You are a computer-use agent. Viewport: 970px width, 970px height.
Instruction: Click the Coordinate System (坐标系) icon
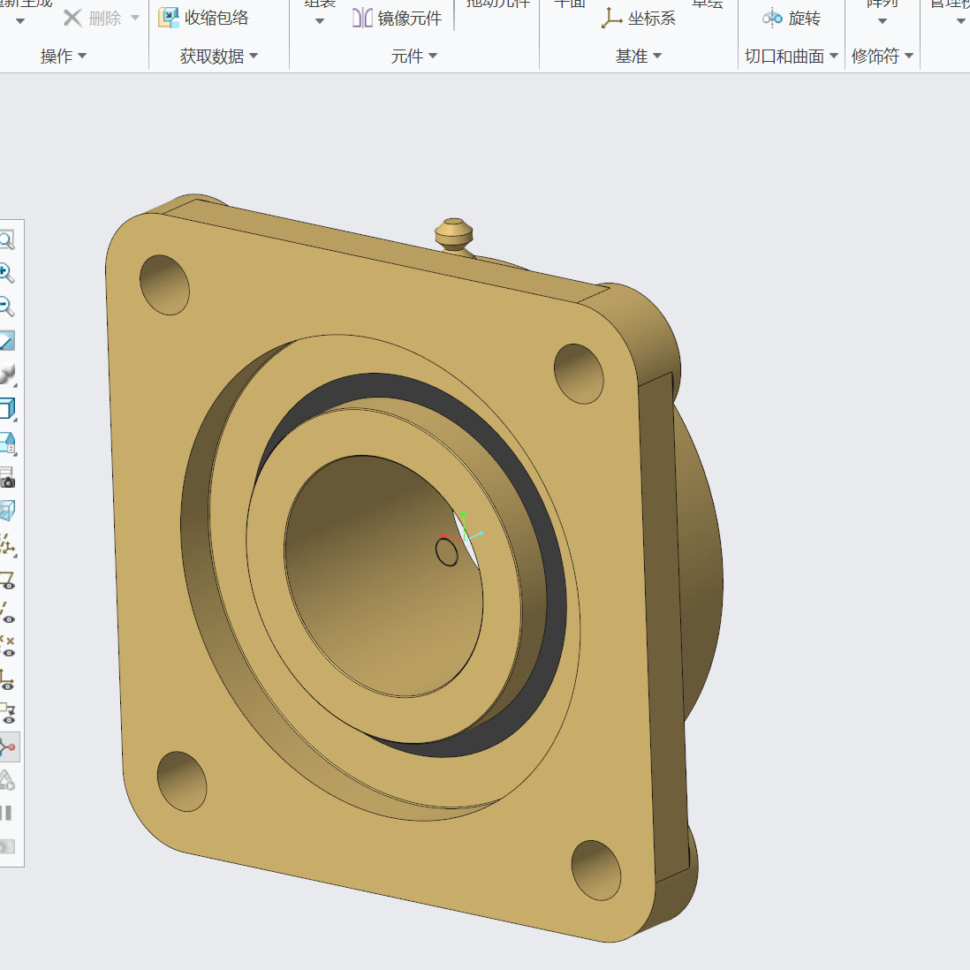[611, 18]
